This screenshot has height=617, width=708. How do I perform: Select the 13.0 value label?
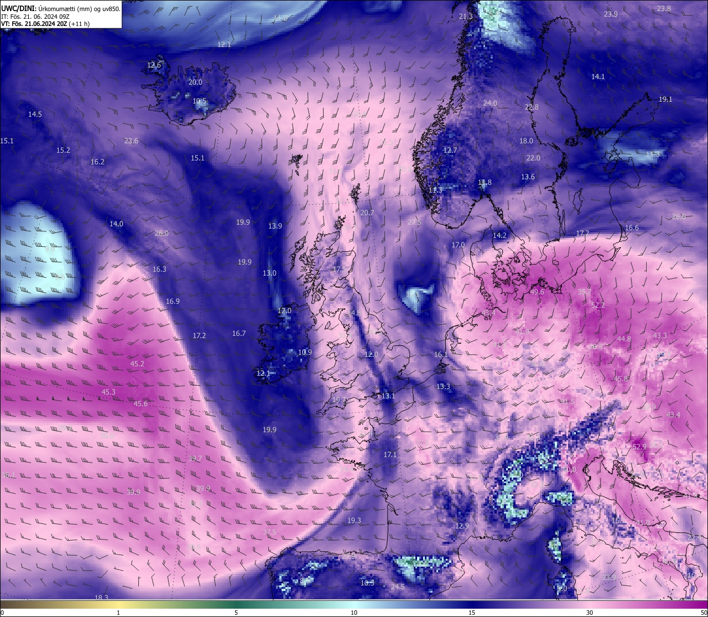(269, 273)
